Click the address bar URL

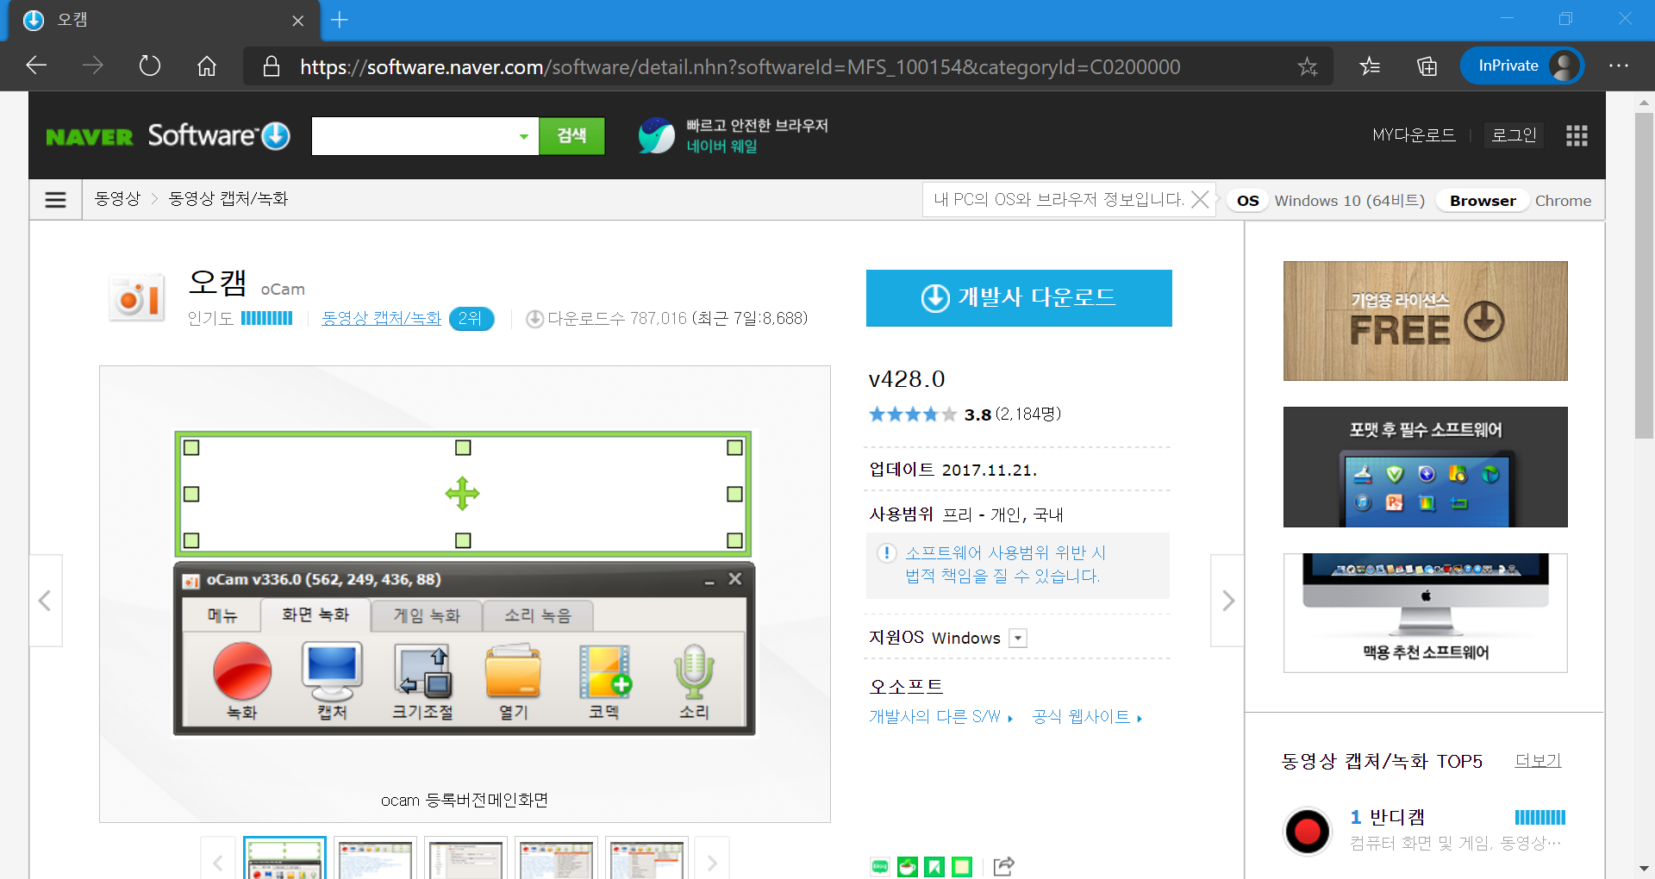click(740, 66)
